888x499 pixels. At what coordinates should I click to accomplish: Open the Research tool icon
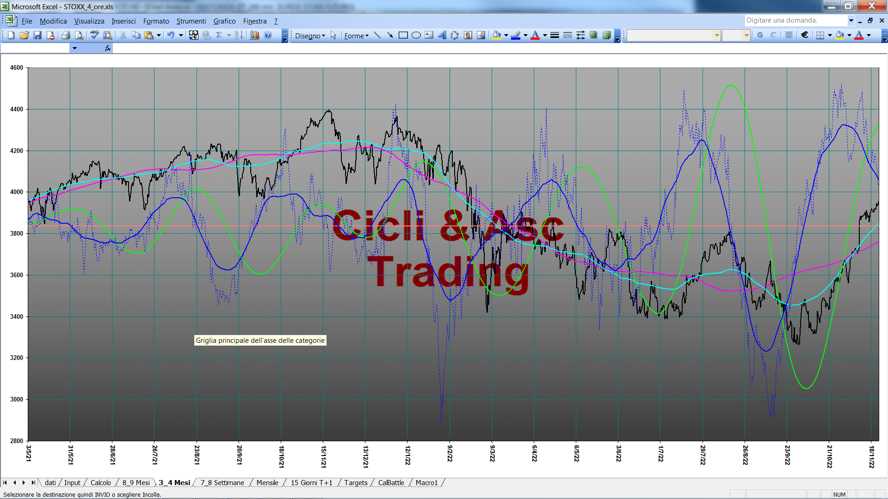tap(107, 35)
